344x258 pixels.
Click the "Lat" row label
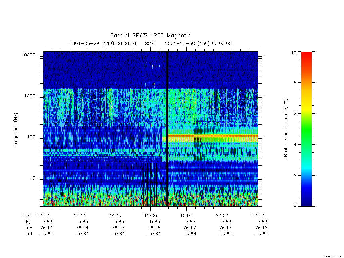click(29, 234)
